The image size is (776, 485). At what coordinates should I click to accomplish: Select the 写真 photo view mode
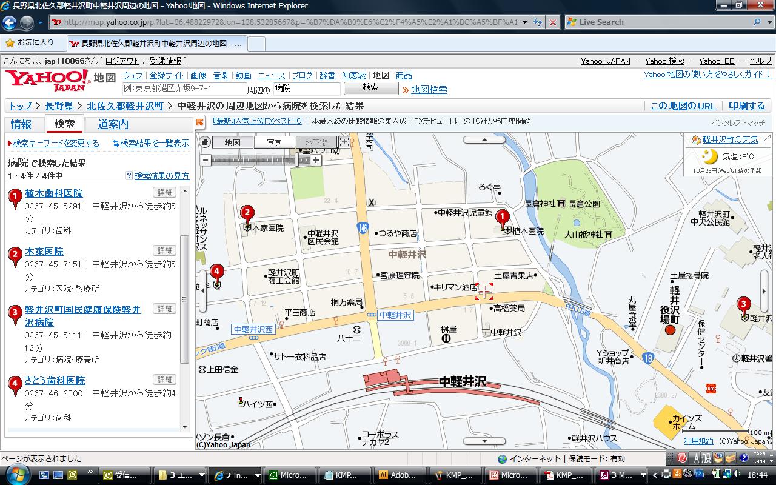point(274,142)
